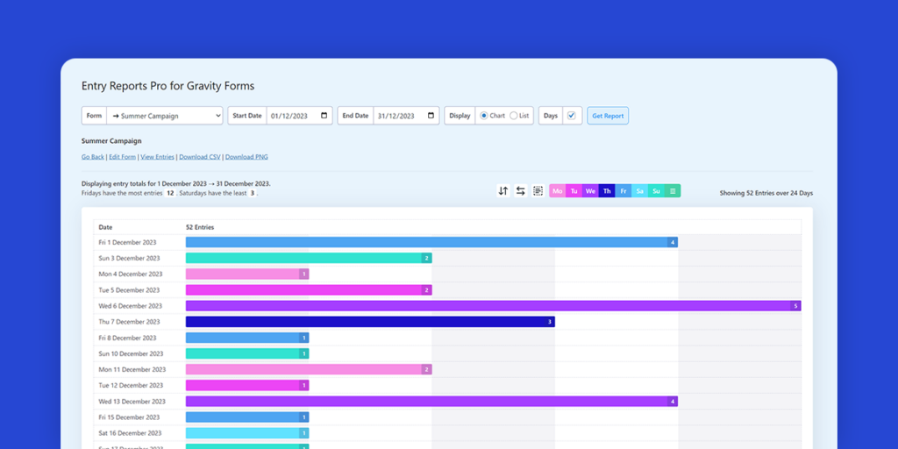Open the End Date calendar picker icon

click(431, 115)
